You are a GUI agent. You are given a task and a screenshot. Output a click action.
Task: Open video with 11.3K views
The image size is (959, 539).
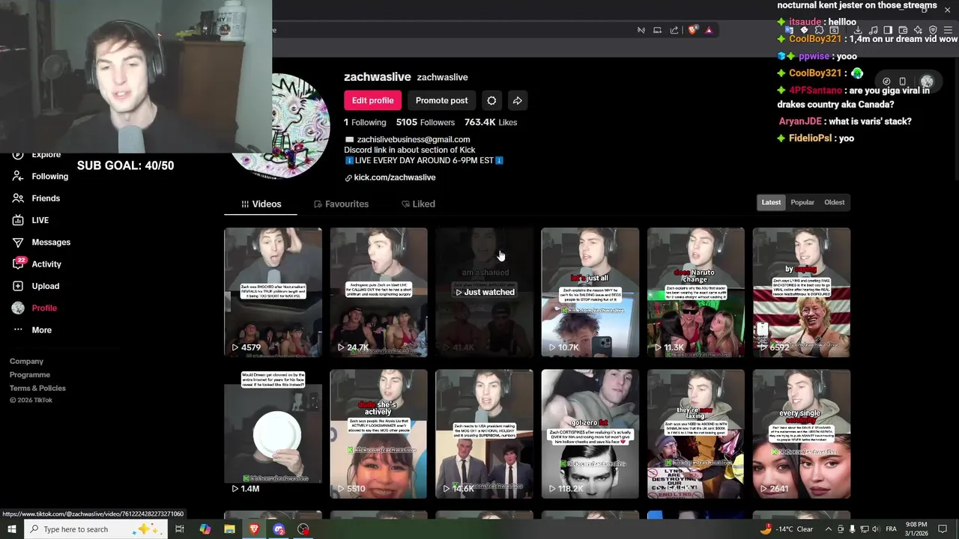pyautogui.click(x=695, y=292)
